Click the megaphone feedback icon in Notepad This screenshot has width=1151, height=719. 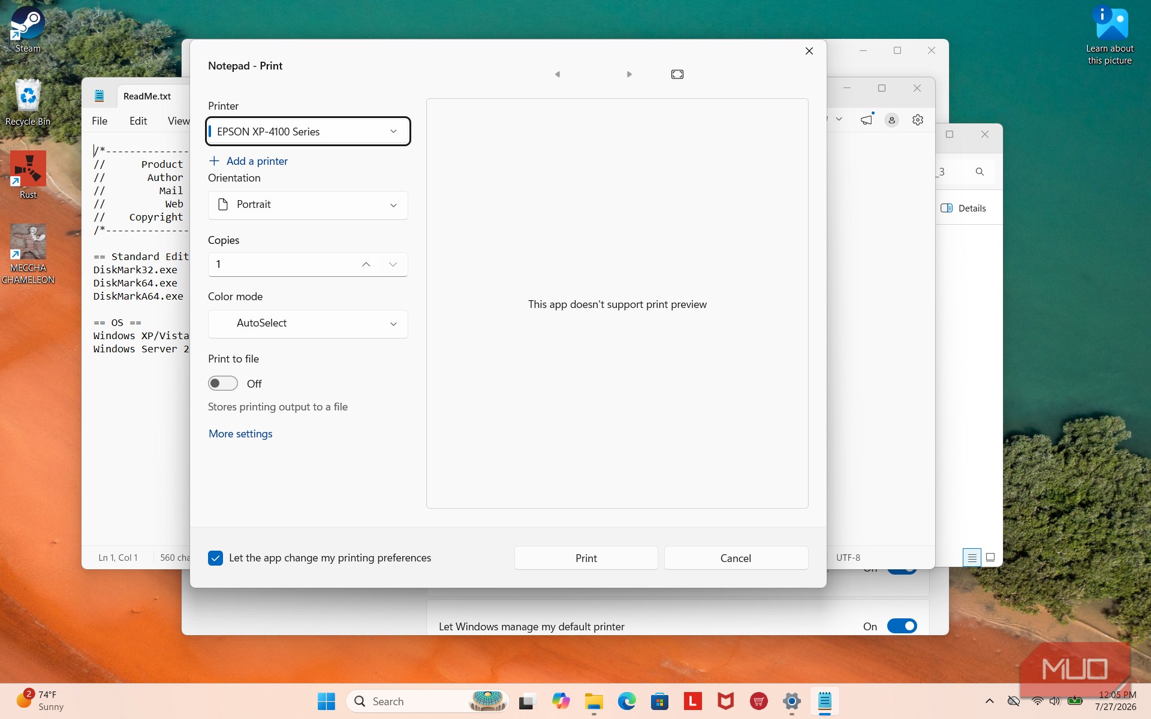867,120
